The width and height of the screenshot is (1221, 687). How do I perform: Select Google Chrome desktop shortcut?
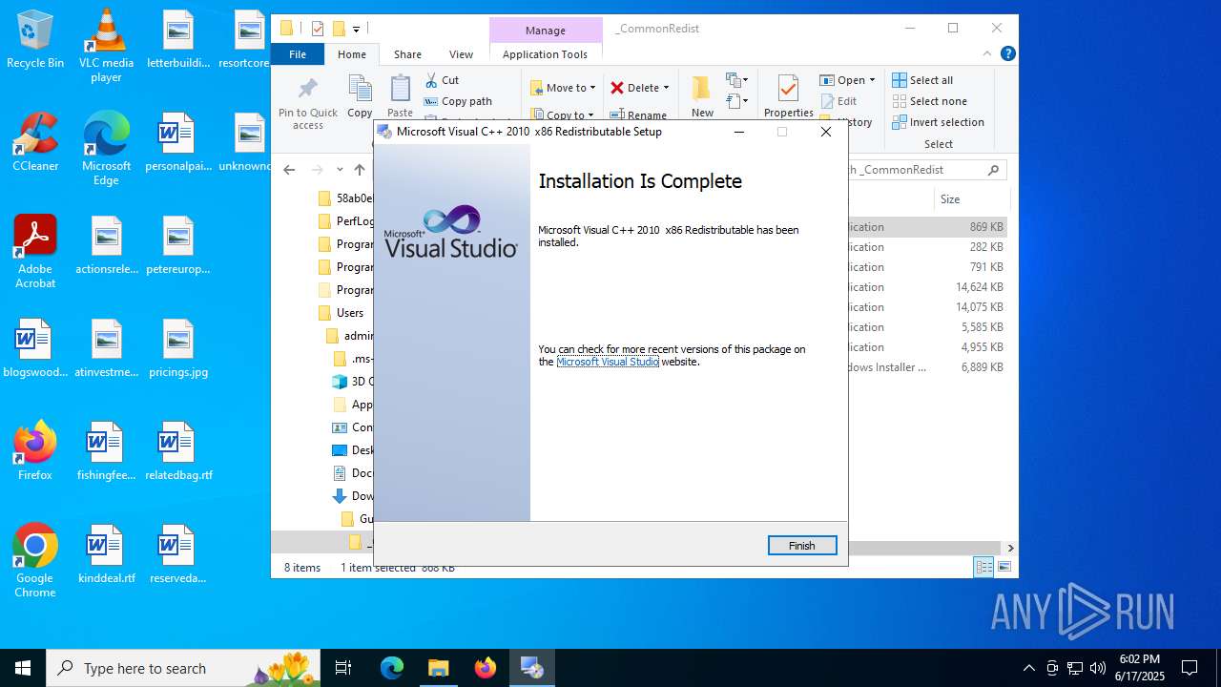[35, 561]
